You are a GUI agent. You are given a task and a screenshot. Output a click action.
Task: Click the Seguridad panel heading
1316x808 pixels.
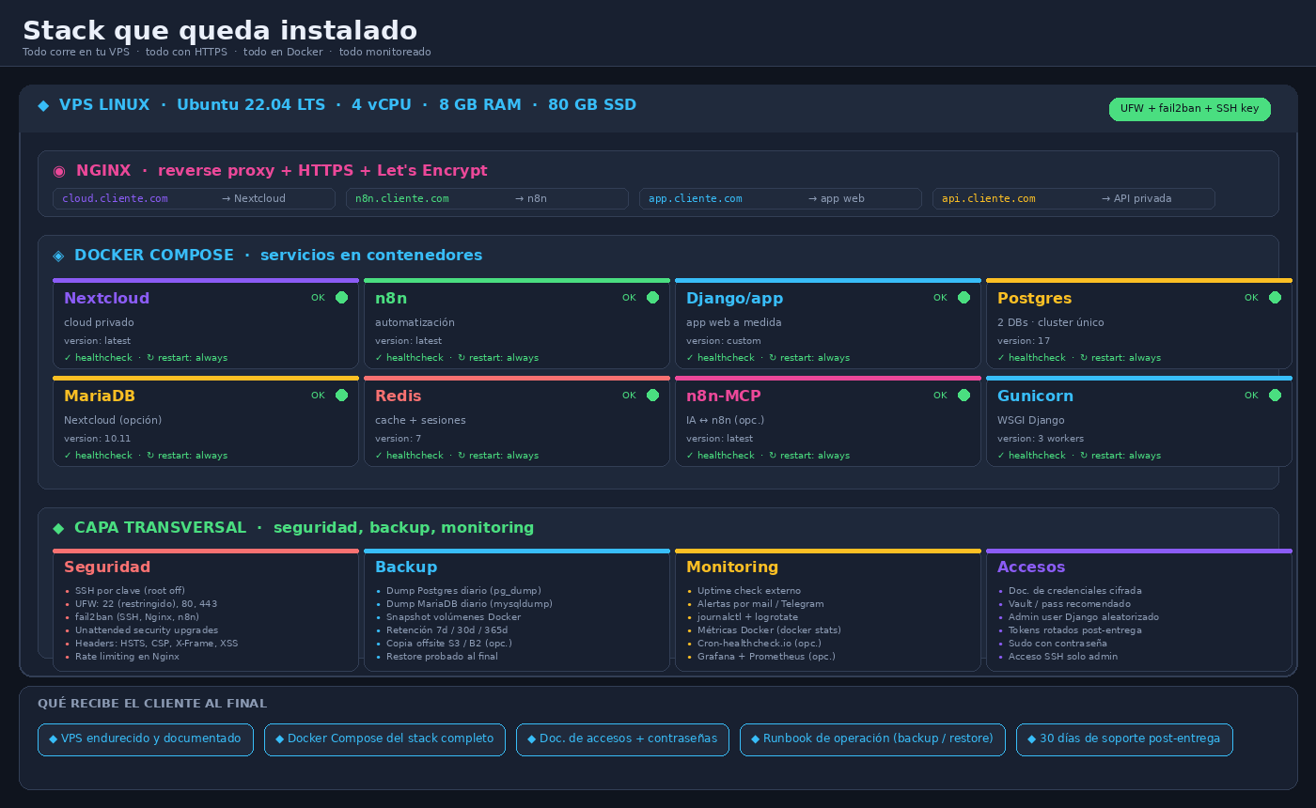107,567
